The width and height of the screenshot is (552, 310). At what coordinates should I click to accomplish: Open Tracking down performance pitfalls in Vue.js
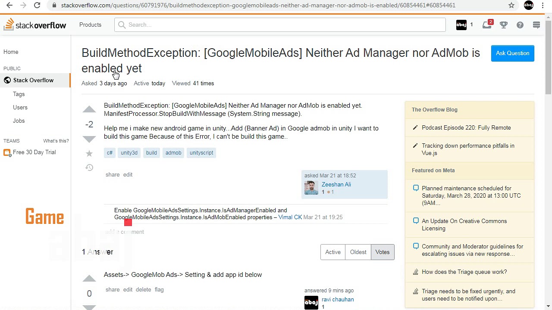click(x=468, y=149)
